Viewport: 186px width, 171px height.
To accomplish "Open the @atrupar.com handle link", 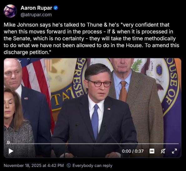I will (x=36, y=15).
